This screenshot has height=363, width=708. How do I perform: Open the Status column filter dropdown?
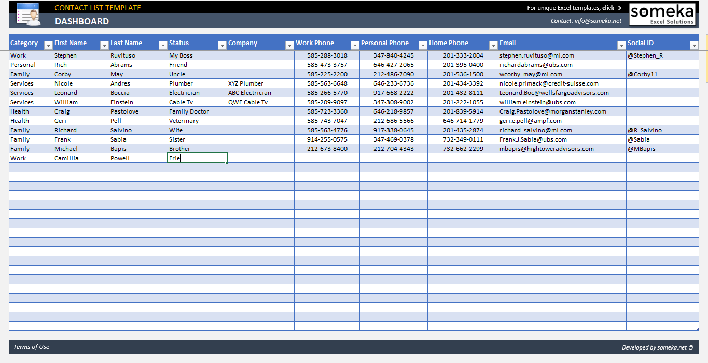[222, 45]
